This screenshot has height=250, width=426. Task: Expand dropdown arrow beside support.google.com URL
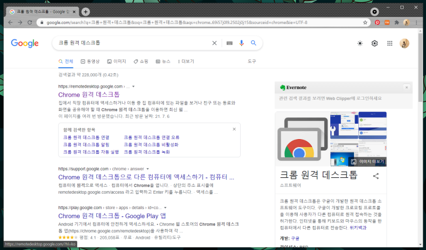[x=148, y=169]
